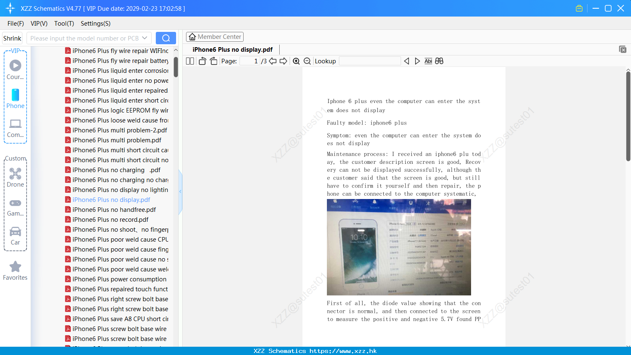
Task: Click the www.xzz.hk link in status bar
Action: [343, 351]
